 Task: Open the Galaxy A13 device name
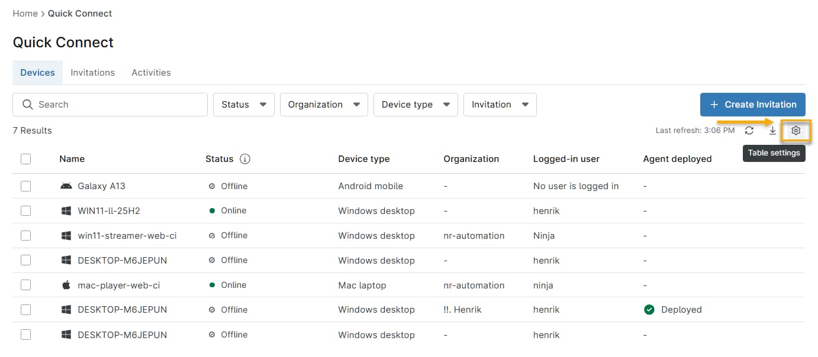pos(101,186)
